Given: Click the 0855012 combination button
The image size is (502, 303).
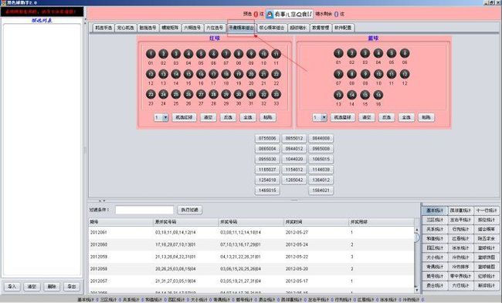Looking at the screenshot, I should point(294,139).
